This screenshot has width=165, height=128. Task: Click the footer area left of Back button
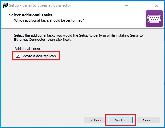tap(43, 120)
